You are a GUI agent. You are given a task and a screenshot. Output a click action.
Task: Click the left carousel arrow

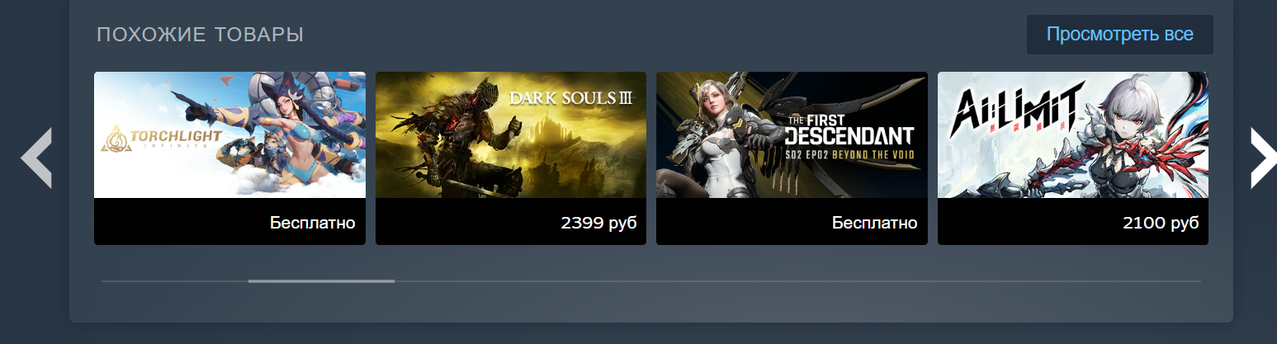[x=36, y=158]
